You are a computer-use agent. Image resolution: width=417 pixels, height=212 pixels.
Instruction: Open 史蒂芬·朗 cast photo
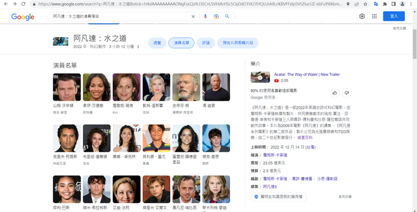click(186, 87)
